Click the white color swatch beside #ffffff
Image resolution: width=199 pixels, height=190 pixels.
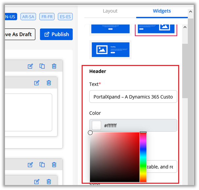tap(97, 125)
